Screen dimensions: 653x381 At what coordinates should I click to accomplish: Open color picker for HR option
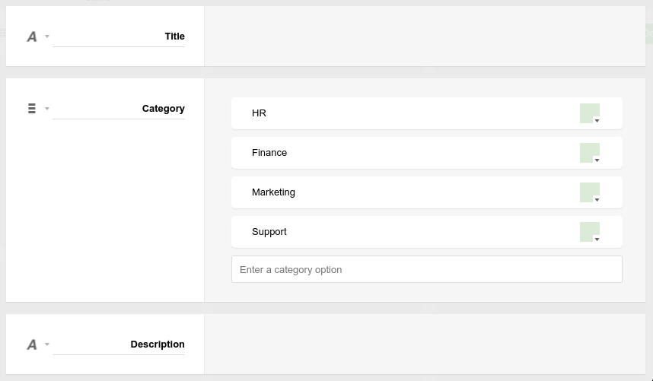[x=590, y=113]
